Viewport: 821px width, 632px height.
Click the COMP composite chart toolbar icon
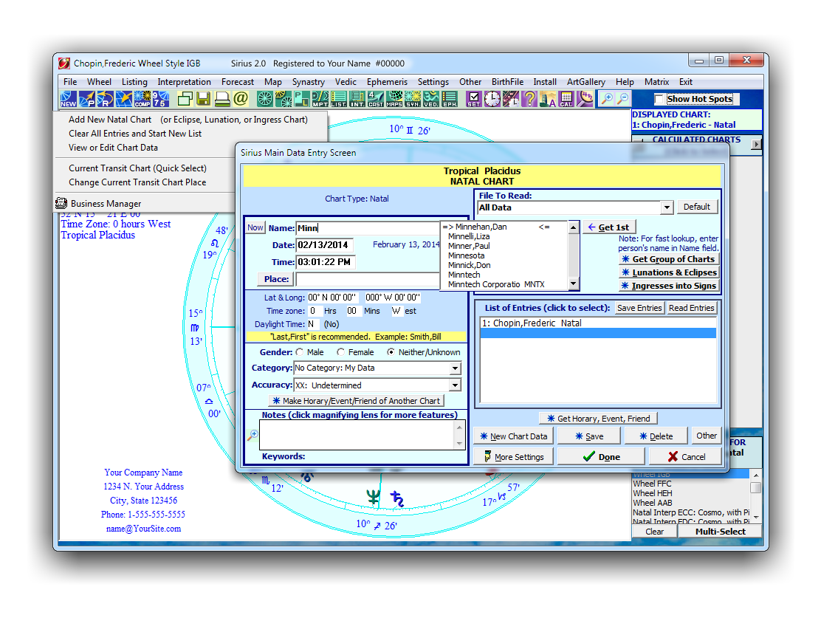coord(142,99)
